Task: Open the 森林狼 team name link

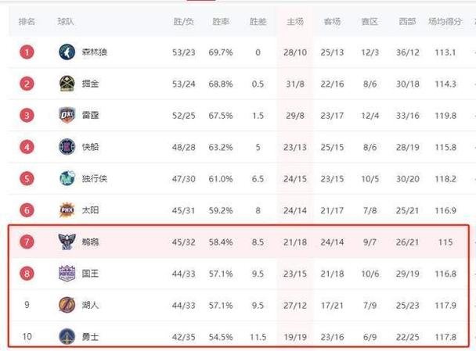Action: 95,52
